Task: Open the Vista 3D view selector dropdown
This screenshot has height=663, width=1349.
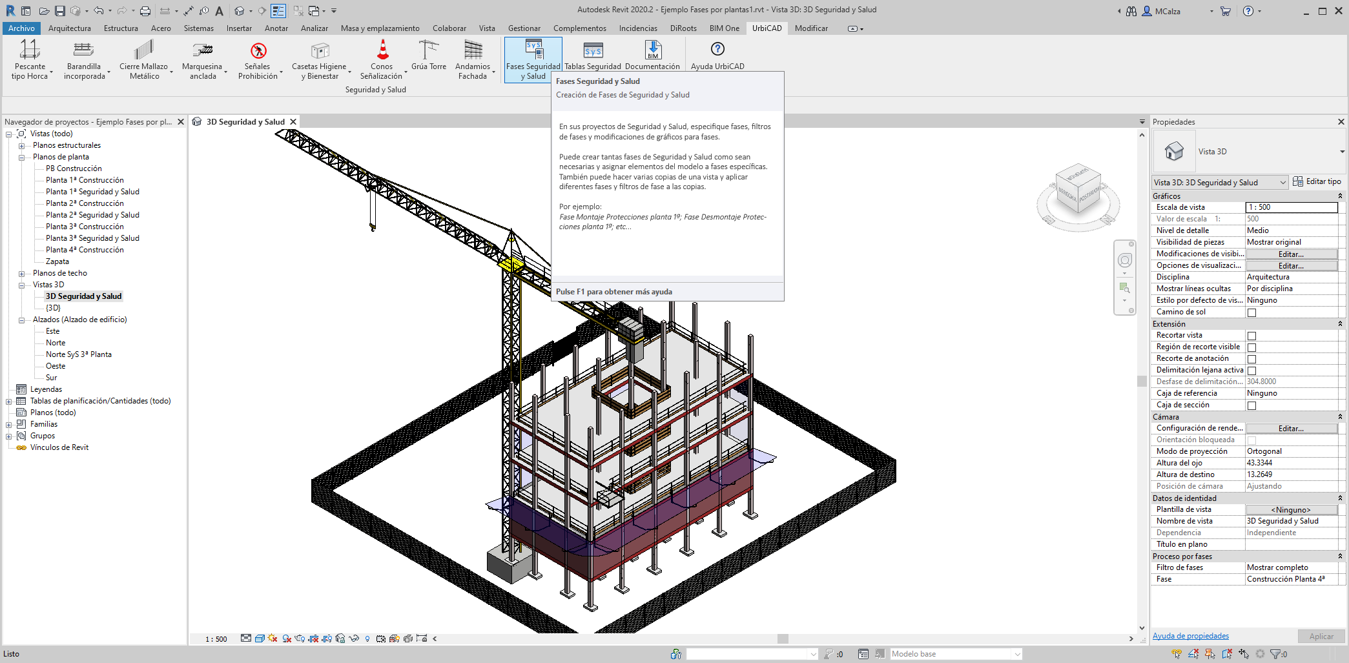Action: pyautogui.click(x=1341, y=152)
